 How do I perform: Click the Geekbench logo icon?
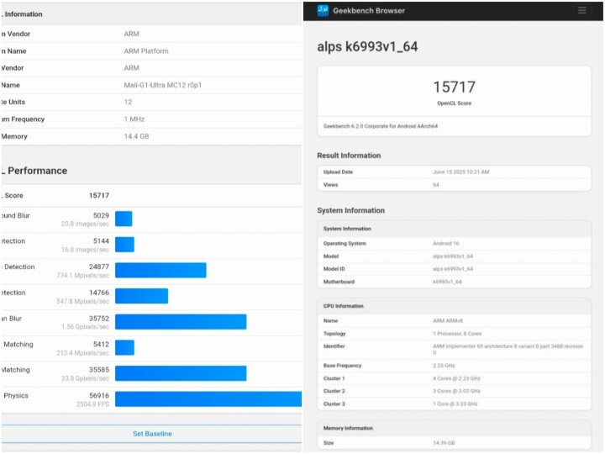point(323,11)
